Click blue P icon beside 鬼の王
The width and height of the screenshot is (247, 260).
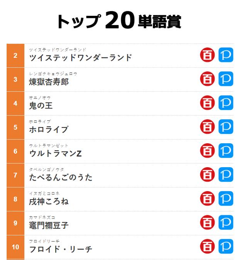(x=226, y=103)
